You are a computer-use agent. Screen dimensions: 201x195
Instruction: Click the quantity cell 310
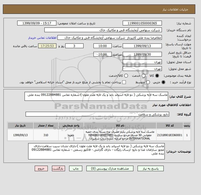pyautogui.click(x=46, y=135)
